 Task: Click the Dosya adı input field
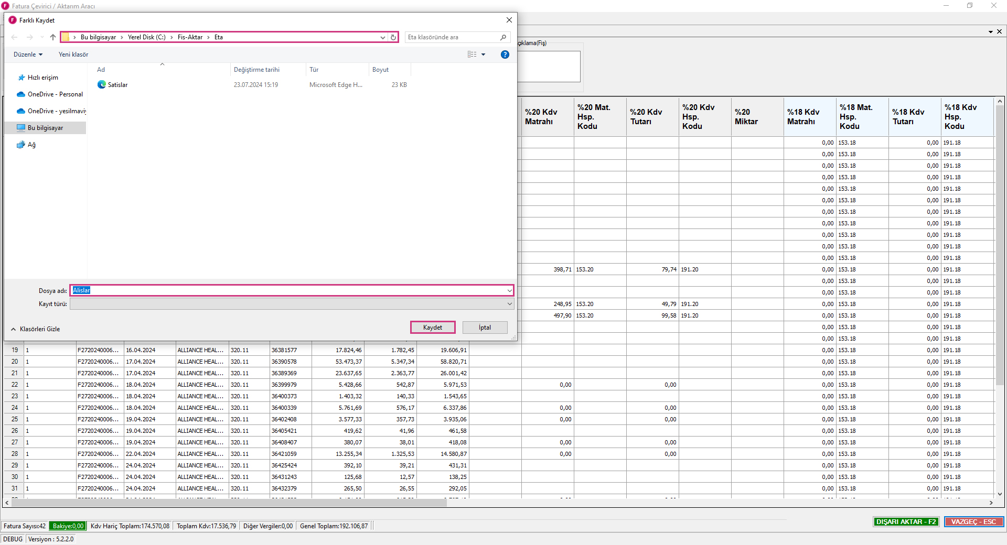[288, 290]
